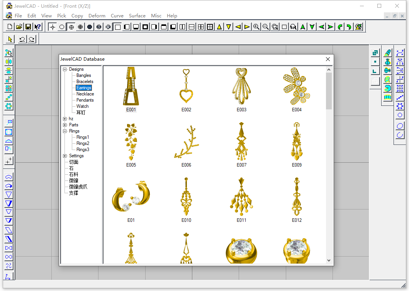The width and height of the screenshot is (409, 291).
Task: Click the yellow pan left triangle
Action: pyautogui.click(x=238, y=27)
